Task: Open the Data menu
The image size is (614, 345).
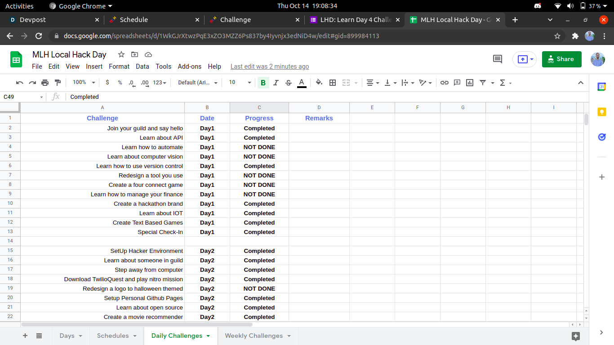Action: point(142,66)
